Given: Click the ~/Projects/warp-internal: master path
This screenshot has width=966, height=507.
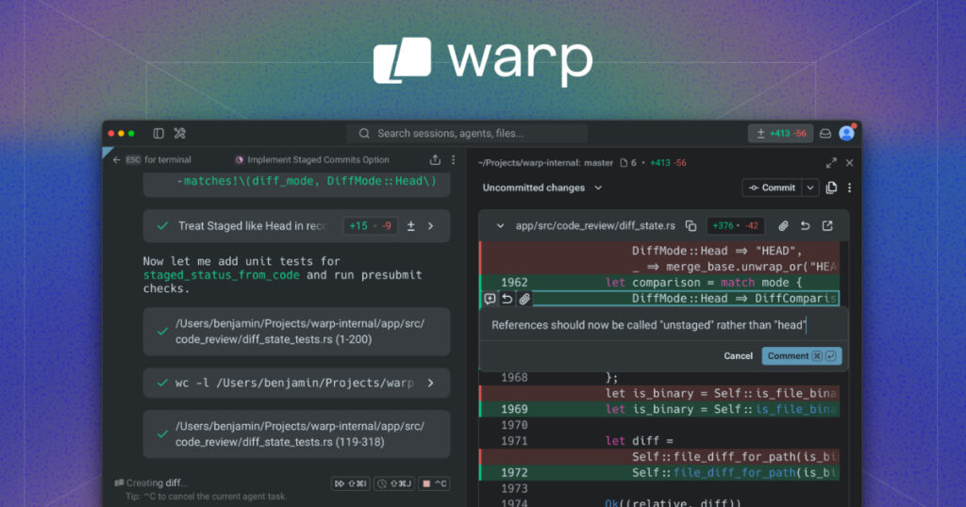Looking at the screenshot, I should (x=546, y=163).
